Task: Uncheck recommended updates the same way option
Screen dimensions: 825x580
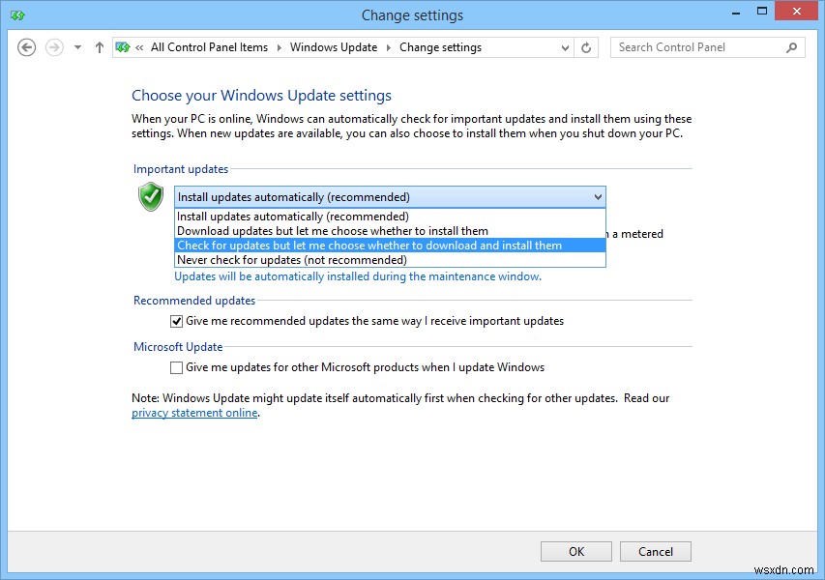Action: [x=176, y=321]
